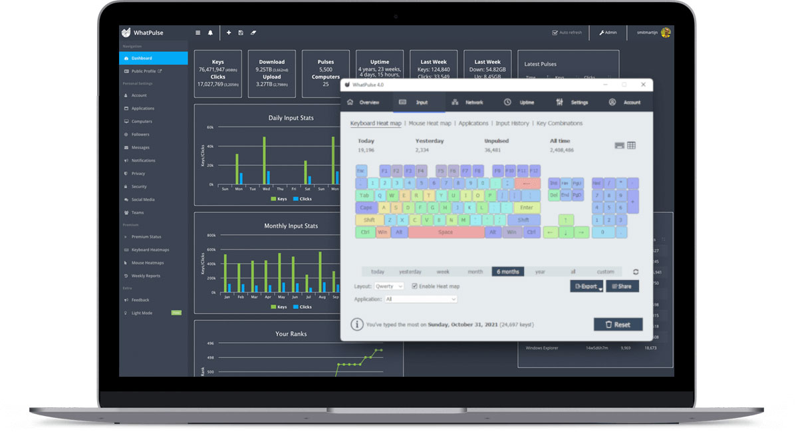Image resolution: width=798 pixels, height=432 pixels.
Task: Toggle the Auto refresh checkbox
Action: (555, 33)
